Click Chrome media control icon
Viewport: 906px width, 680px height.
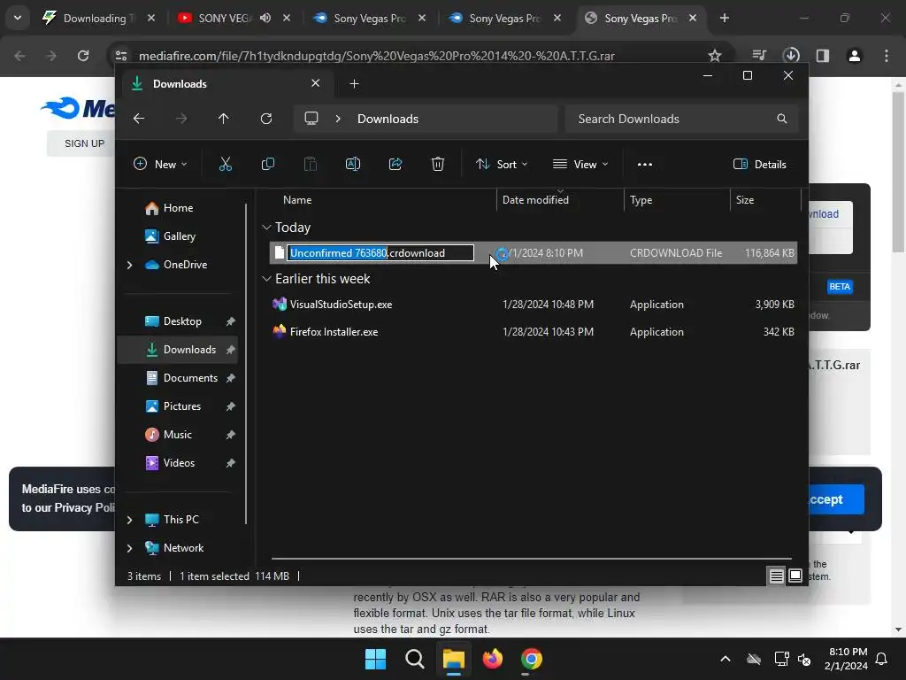[x=759, y=56]
